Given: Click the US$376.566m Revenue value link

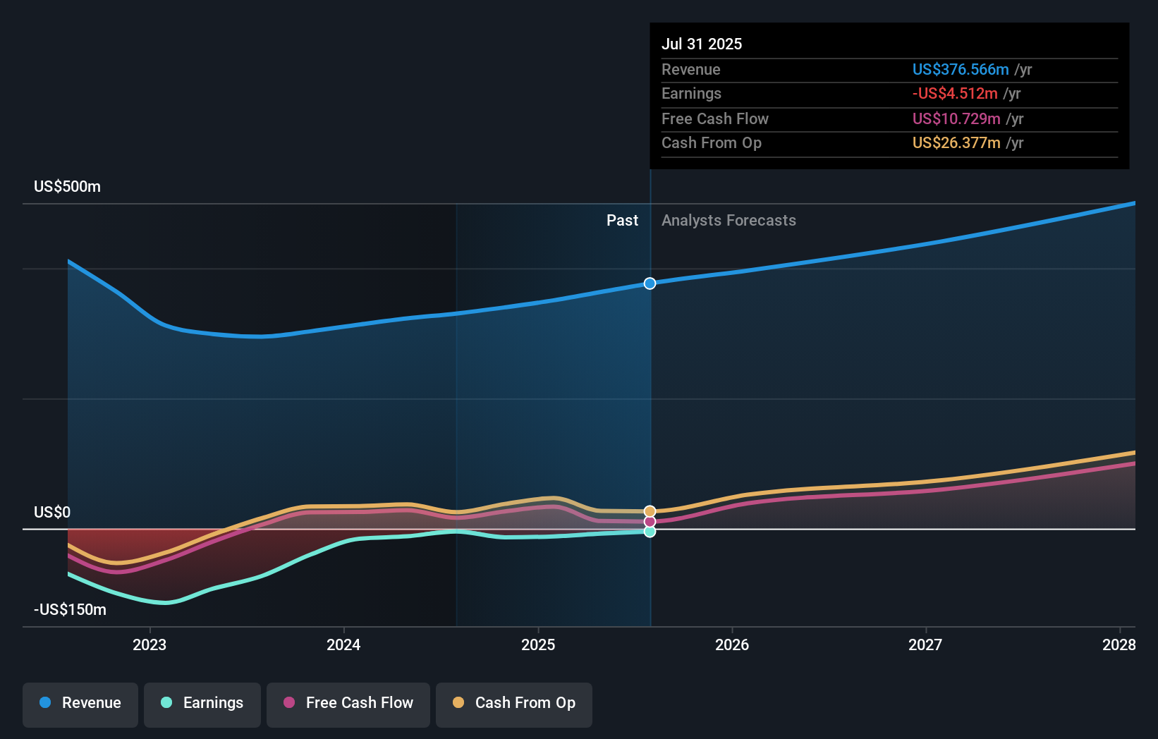Looking at the screenshot, I should coord(961,69).
